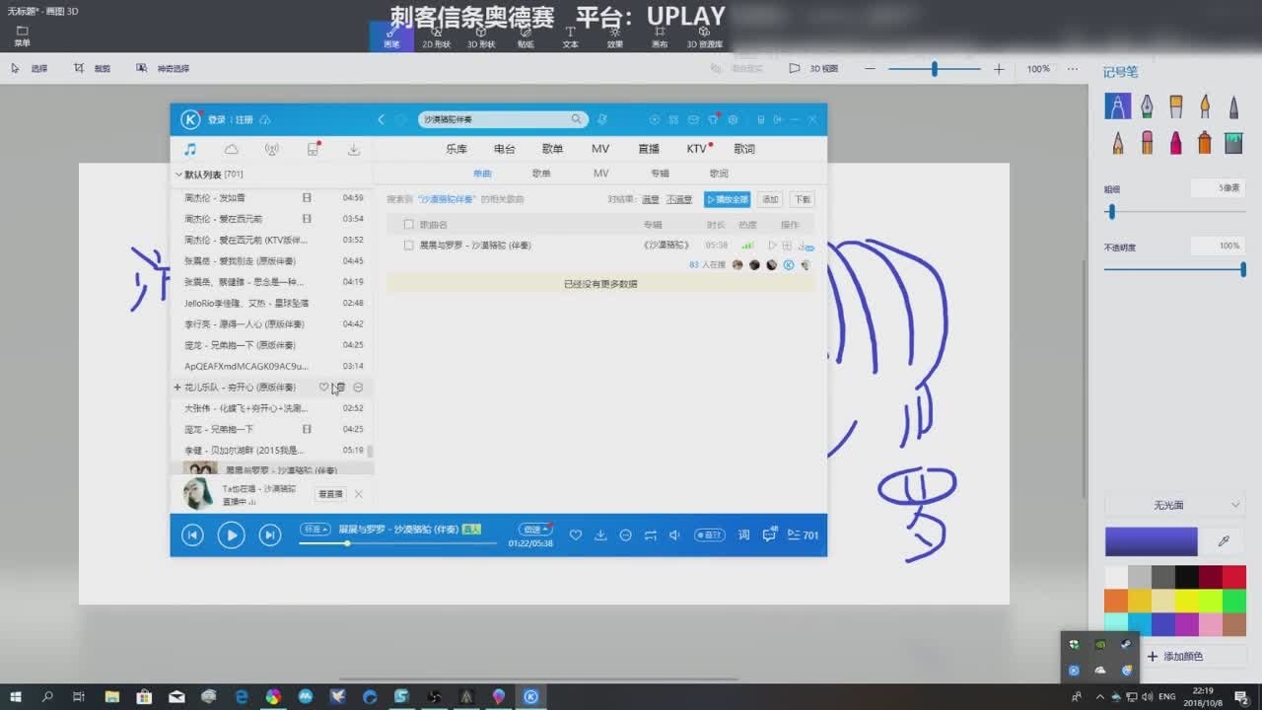Check the 晨晨与罗罗 song checkbox

(408, 245)
